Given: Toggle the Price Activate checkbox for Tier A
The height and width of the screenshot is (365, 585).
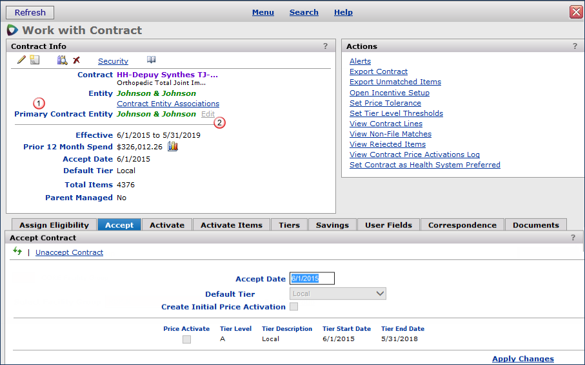Looking at the screenshot, I should [186, 339].
